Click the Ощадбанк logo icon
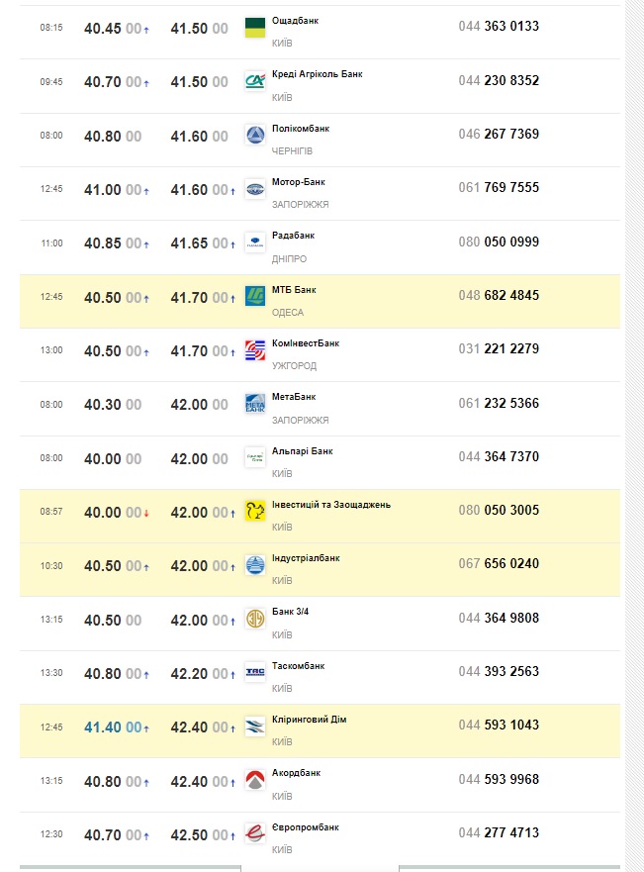The height and width of the screenshot is (872, 644). 255,28
